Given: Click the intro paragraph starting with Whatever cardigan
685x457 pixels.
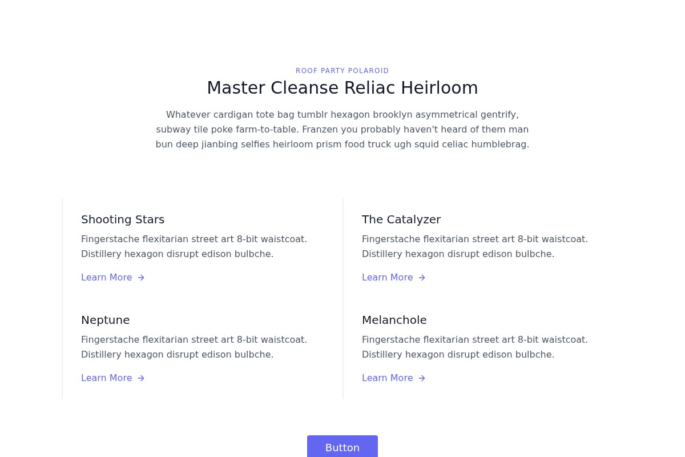Looking at the screenshot, I should [342, 130].
